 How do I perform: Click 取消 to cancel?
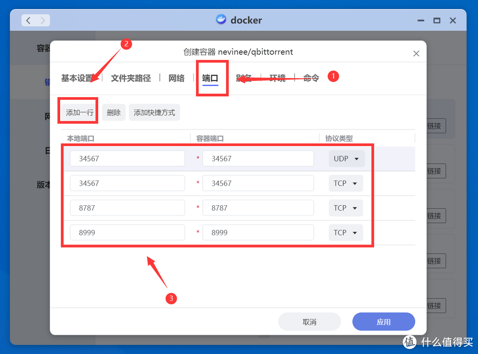[x=309, y=322]
